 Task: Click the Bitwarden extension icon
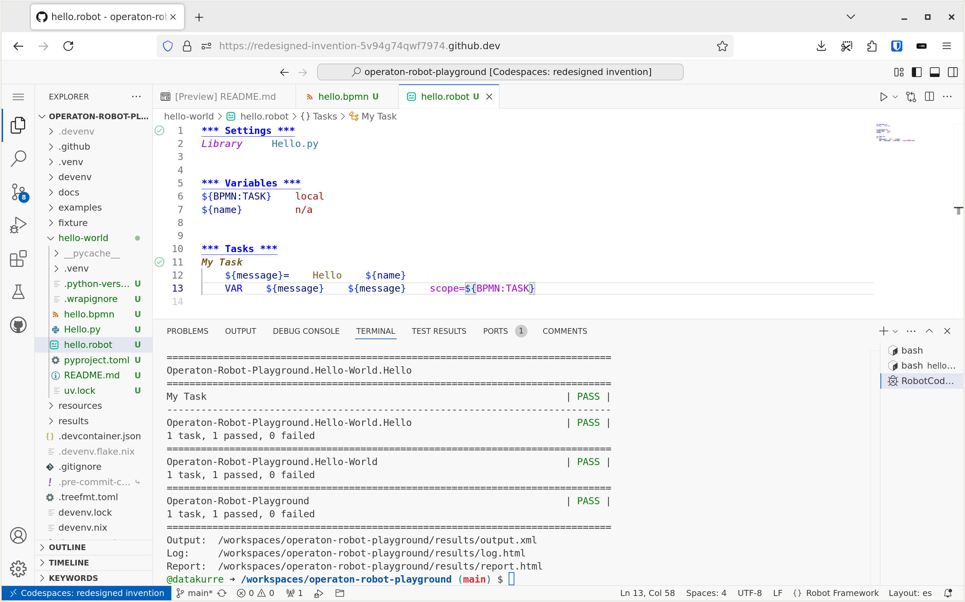pyautogui.click(x=897, y=46)
